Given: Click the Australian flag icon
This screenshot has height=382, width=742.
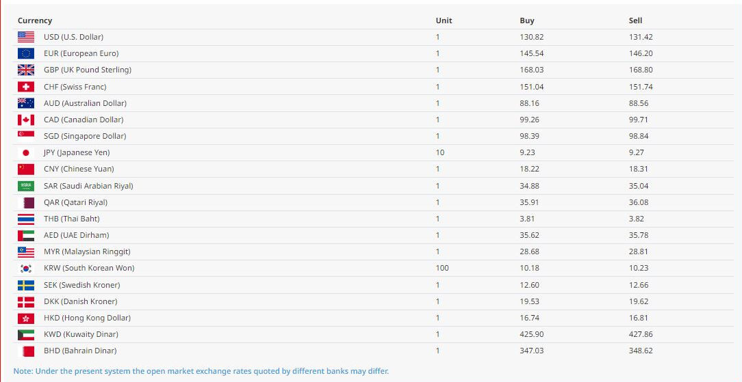Looking at the screenshot, I should point(26,103).
